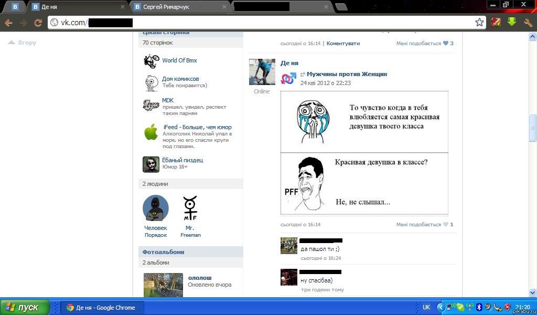Open the MDK community logo
This screenshot has width=537, height=315.
[151, 105]
